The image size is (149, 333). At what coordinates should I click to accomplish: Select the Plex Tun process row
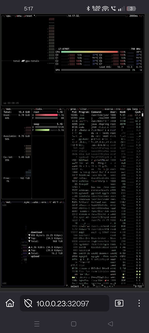coord(106,271)
